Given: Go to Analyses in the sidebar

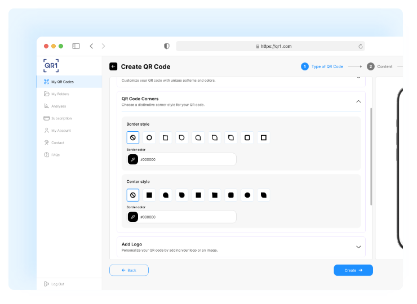Looking at the screenshot, I should pyautogui.click(x=59, y=106).
